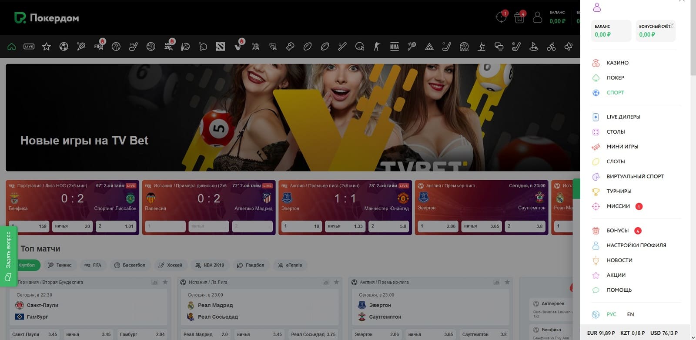The height and width of the screenshot is (340, 696).
Task: Open statistics for Англия / Премьер-лига card
Action: click(497, 282)
